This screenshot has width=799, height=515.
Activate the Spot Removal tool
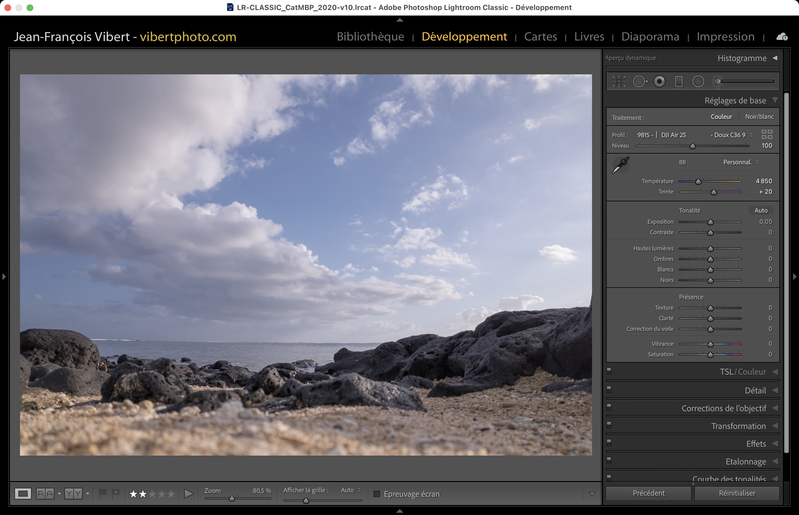point(639,81)
